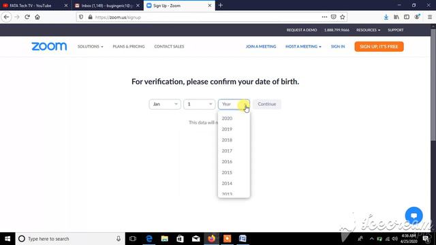Image resolution: width=436 pixels, height=245 pixels.
Task: Expand the Solutions menu
Action: pyautogui.click(x=91, y=46)
